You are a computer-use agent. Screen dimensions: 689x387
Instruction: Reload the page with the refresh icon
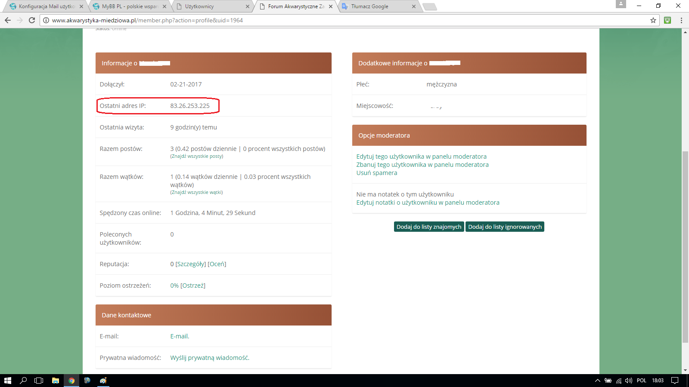tap(31, 20)
